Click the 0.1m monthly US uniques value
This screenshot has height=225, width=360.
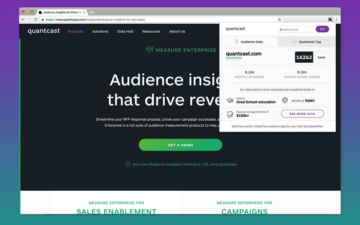tap(249, 72)
